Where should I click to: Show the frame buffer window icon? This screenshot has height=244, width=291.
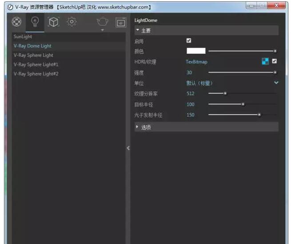121,23
